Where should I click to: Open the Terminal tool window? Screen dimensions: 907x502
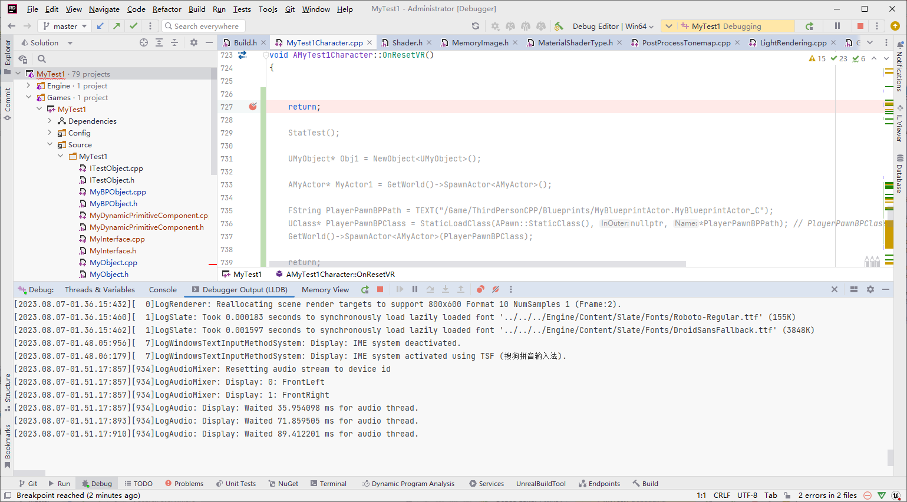tap(328, 484)
